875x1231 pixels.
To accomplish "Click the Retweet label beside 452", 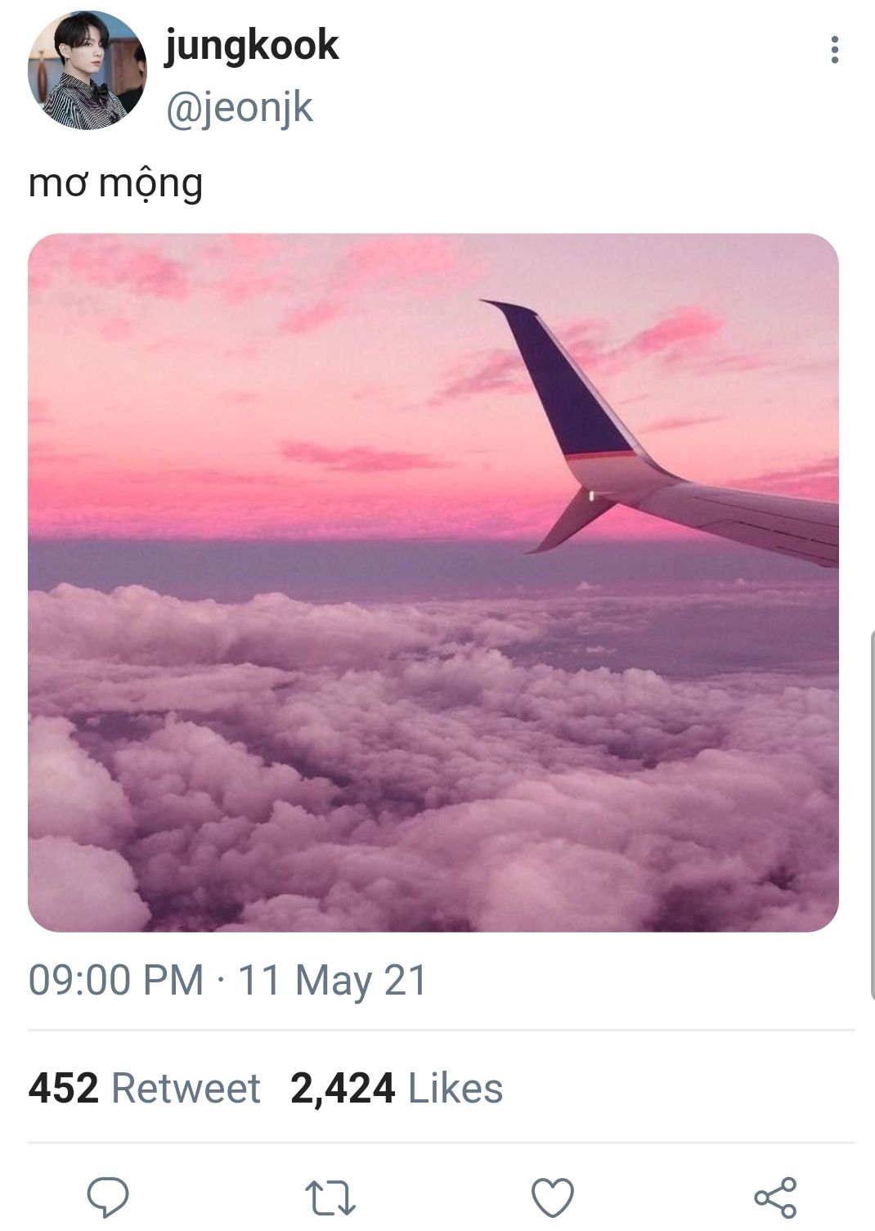I will 186,1089.
